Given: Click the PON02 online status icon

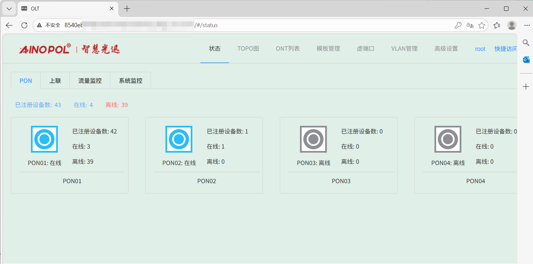Looking at the screenshot, I should point(179,139).
